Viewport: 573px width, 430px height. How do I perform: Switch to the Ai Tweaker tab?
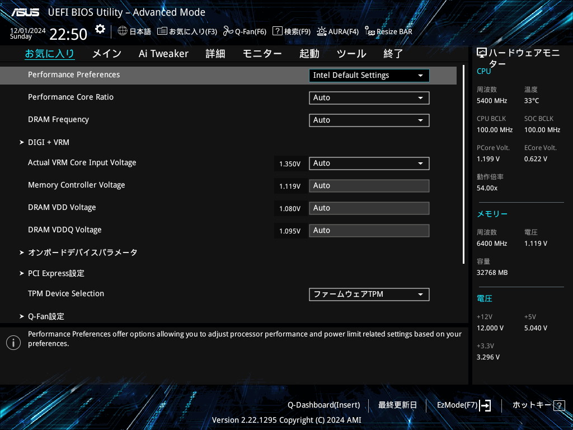163,54
